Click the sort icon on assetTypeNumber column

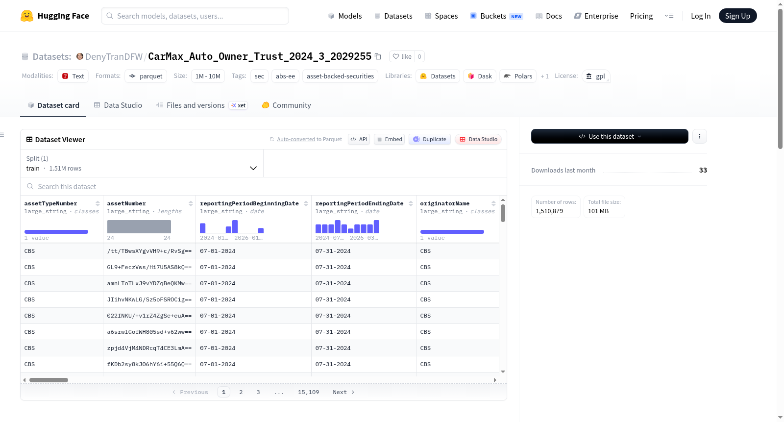click(x=98, y=203)
